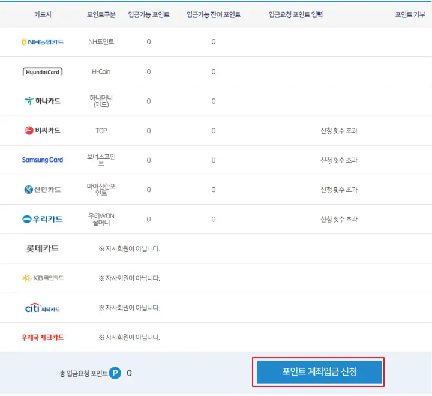Click the 우리WON 꿀머니 point type cell
This screenshot has width=432, height=396.
tap(101, 219)
